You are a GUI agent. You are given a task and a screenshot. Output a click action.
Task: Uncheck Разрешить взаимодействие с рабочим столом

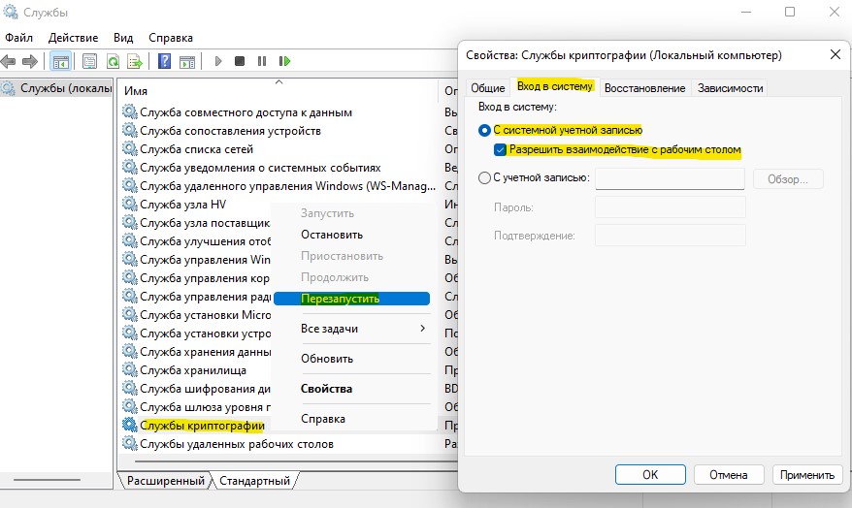coord(500,150)
